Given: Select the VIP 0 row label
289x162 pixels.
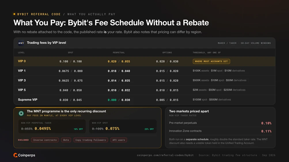Looking at the screenshot, I should pyautogui.click(x=22, y=61).
